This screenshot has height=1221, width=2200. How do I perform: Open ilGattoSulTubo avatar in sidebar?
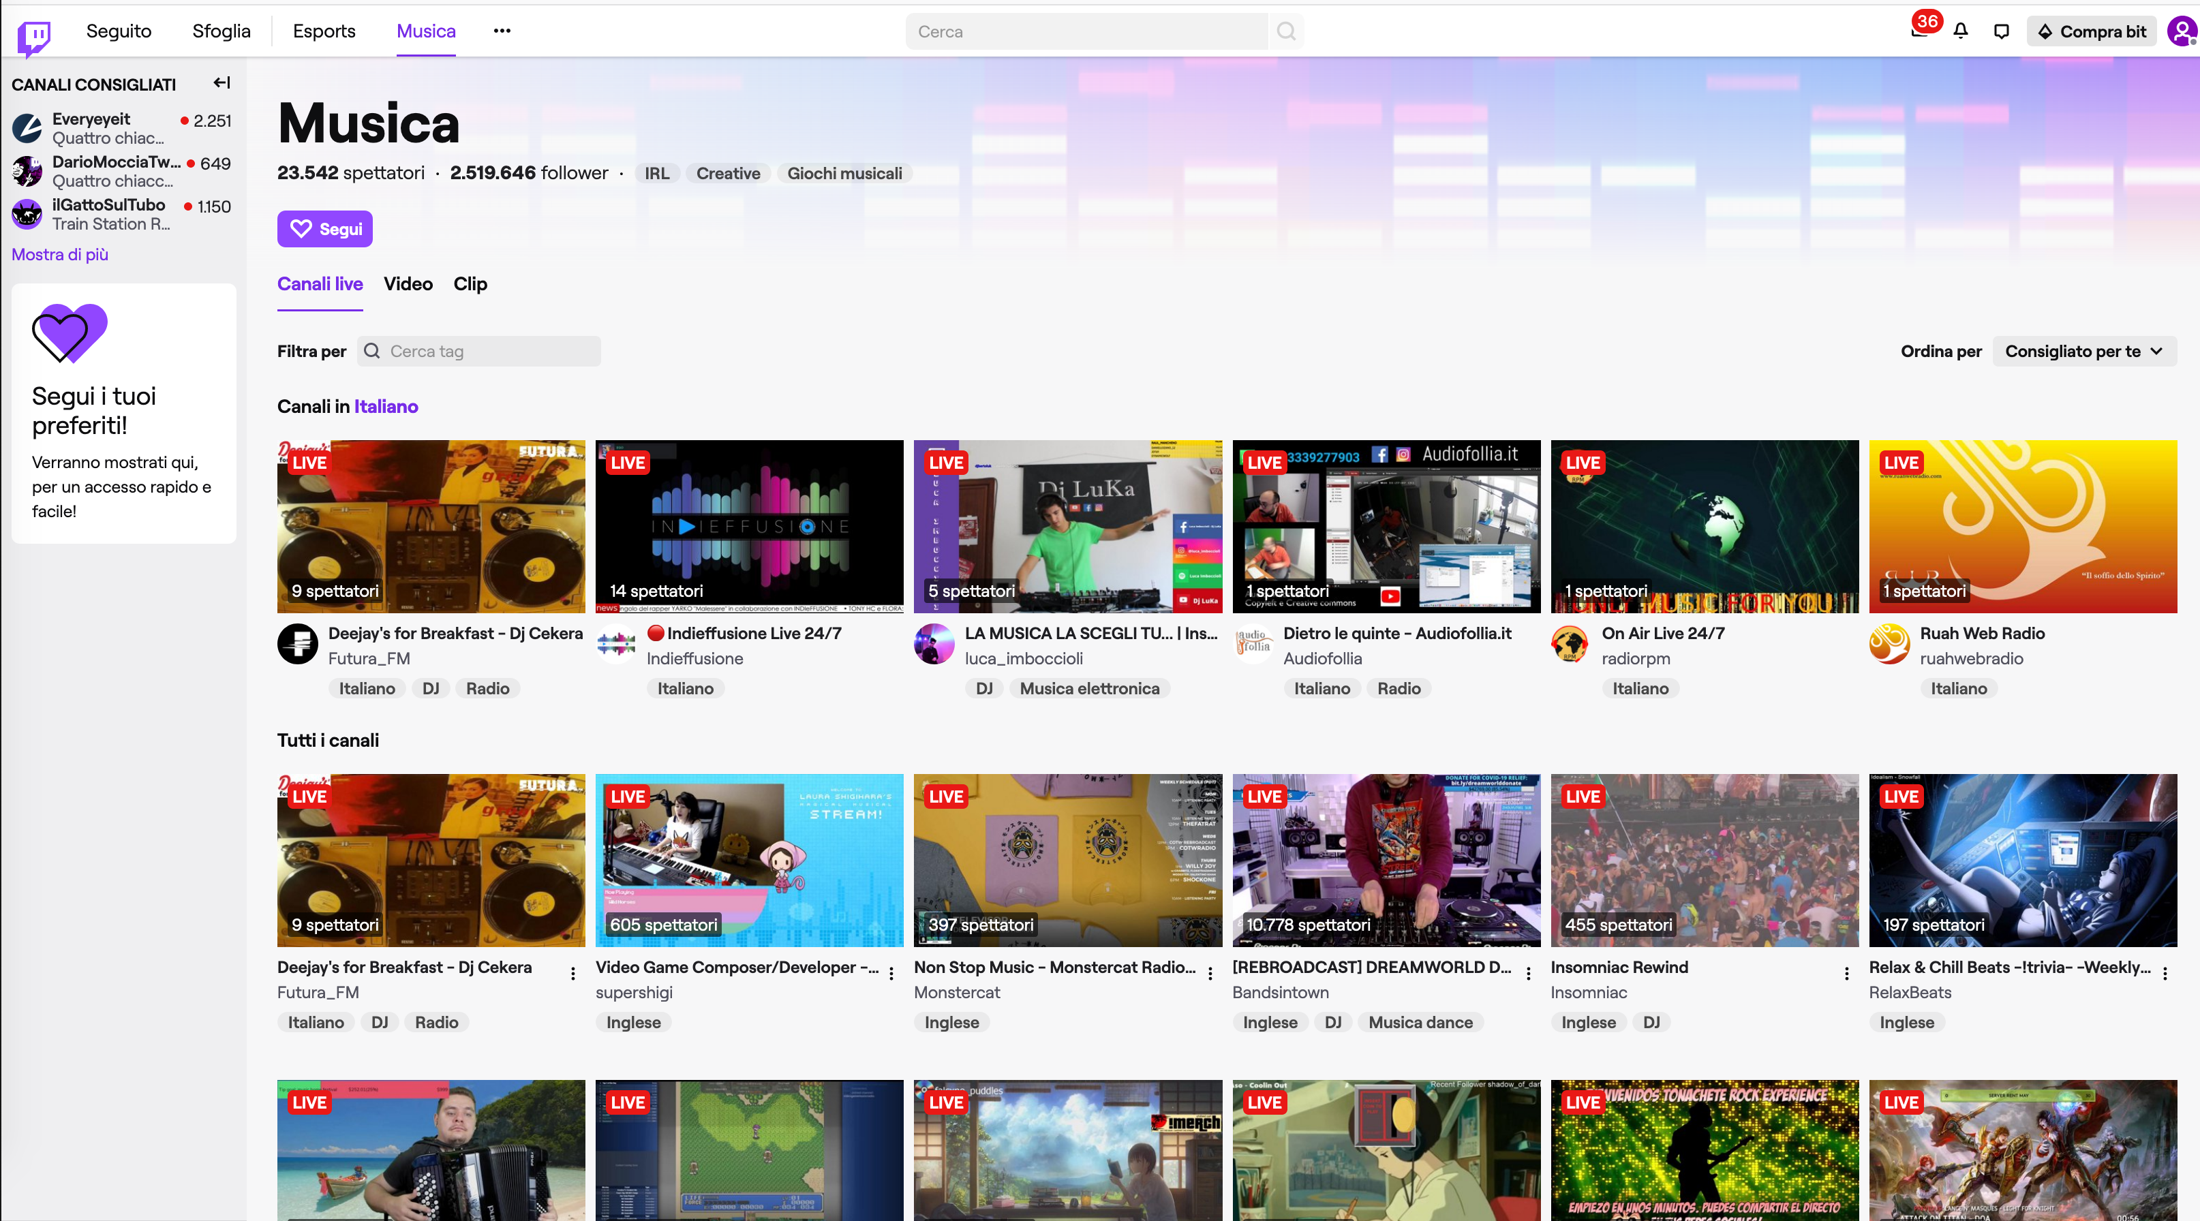point(27,213)
